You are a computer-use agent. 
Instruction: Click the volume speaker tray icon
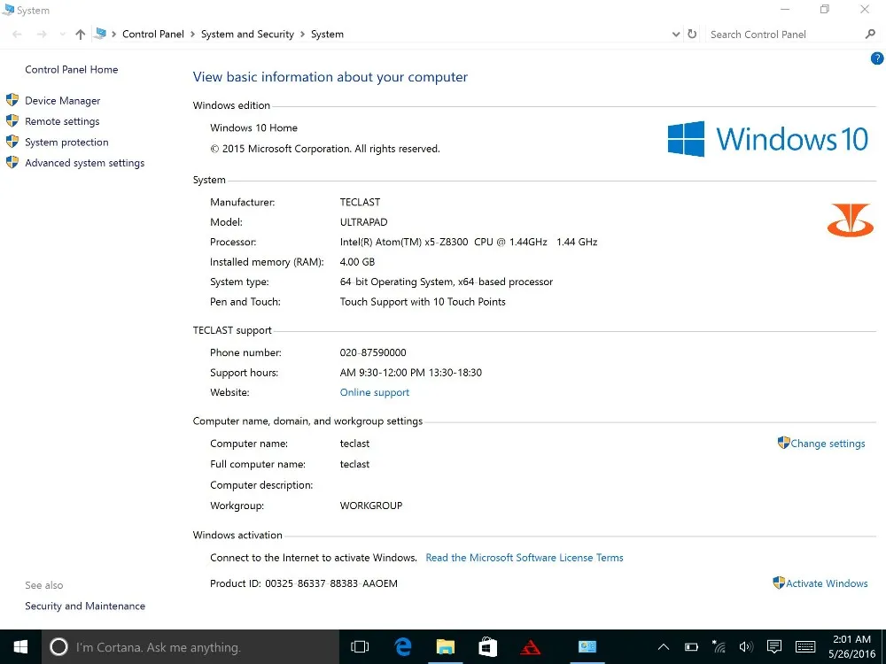click(746, 647)
